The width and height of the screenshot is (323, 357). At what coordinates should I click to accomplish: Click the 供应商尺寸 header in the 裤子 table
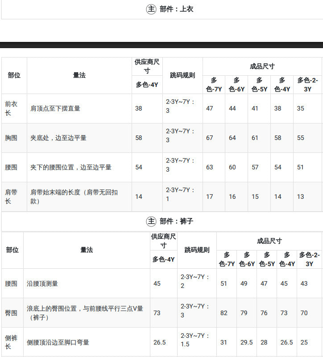coord(163,241)
